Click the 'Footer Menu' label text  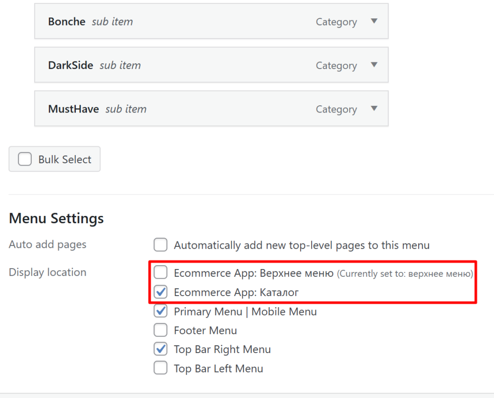pyautogui.click(x=206, y=331)
